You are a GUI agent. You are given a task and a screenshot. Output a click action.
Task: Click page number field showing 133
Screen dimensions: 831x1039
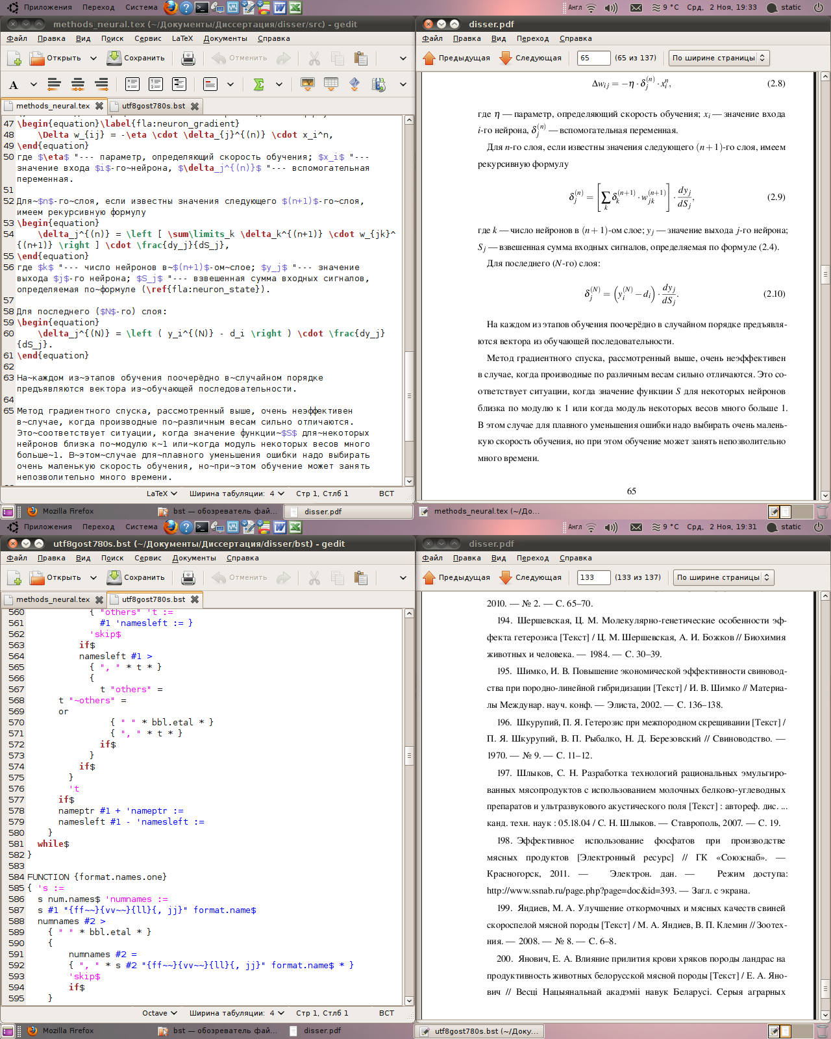pyautogui.click(x=593, y=577)
